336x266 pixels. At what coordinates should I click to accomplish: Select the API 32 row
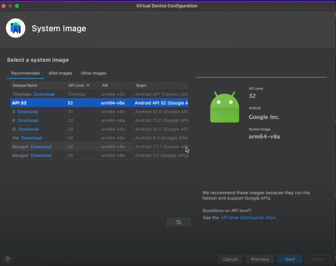coord(99,103)
